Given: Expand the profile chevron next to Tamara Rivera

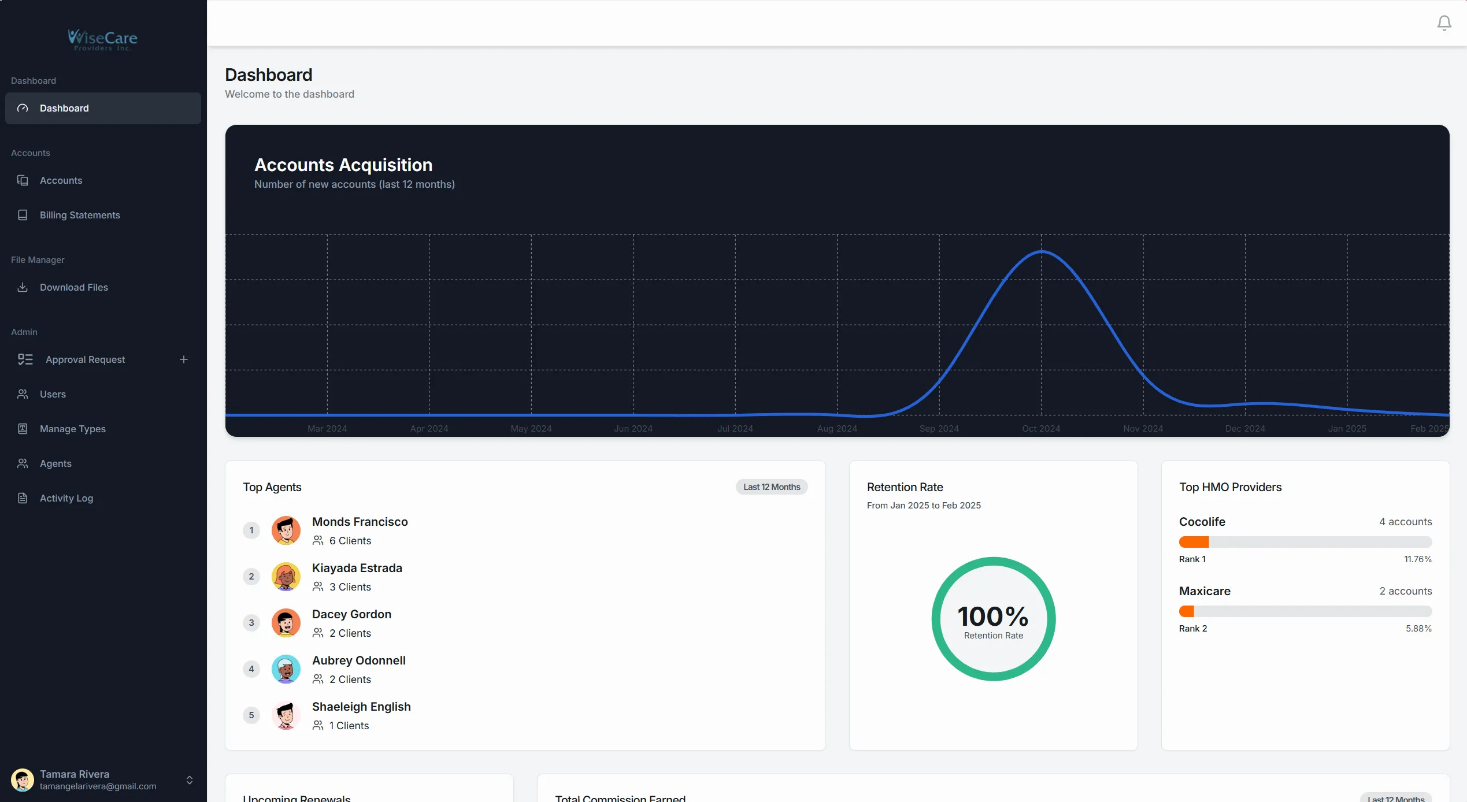Looking at the screenshot, I should 190,780.
